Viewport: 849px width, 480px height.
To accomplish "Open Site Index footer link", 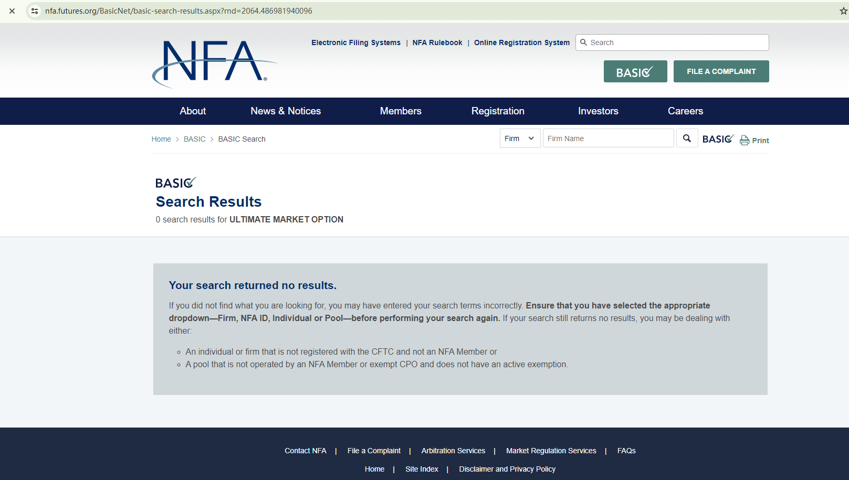I will (x=422, y=469).
